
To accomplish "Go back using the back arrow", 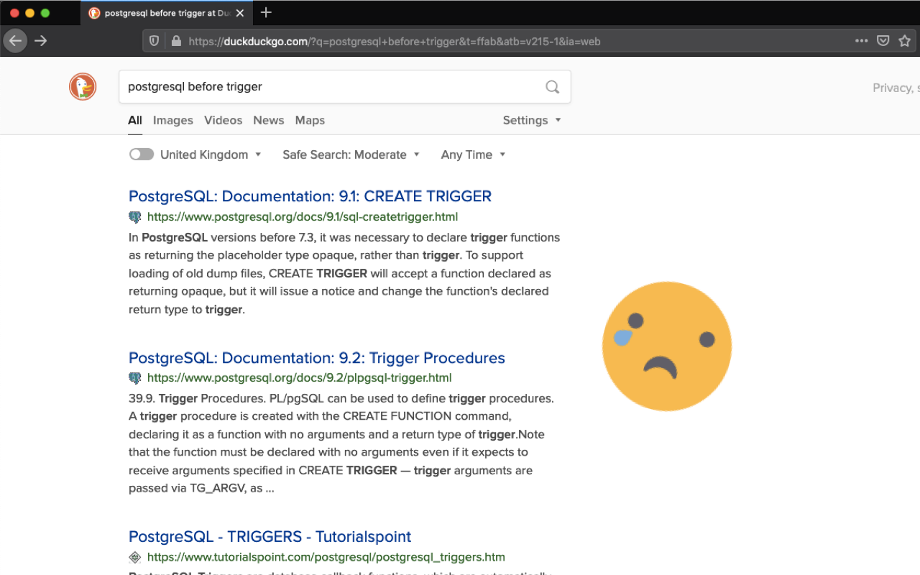I will tap(15, 40).
